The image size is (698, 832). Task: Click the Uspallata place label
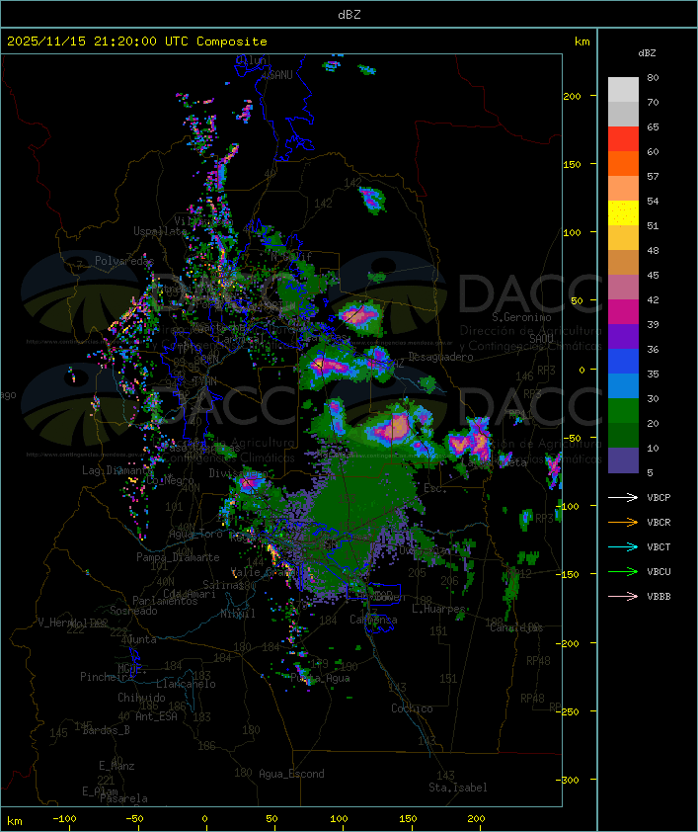coord(160,231)
